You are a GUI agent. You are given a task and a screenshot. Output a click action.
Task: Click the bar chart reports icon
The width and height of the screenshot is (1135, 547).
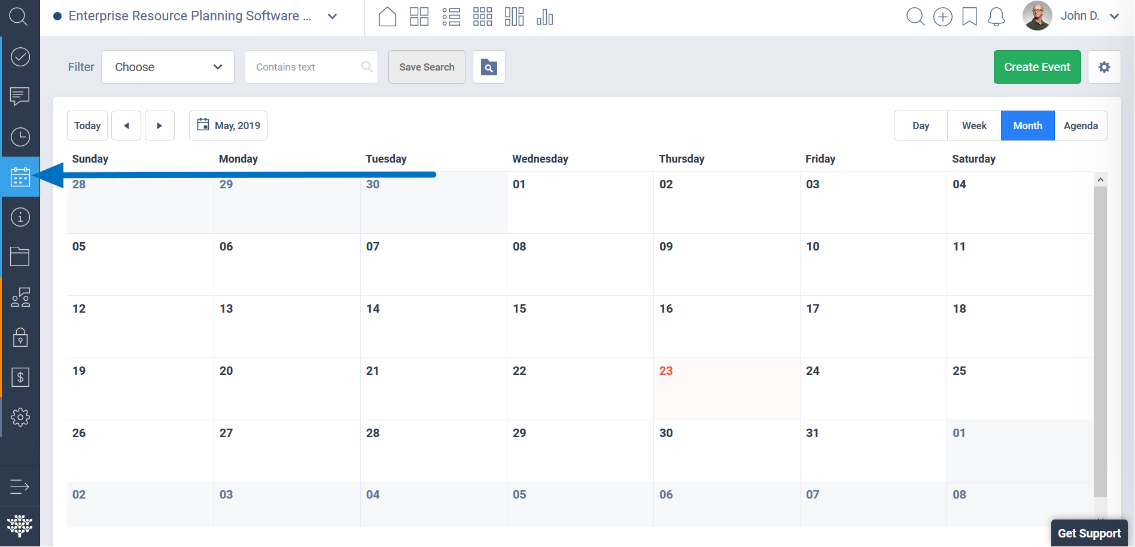544,17
